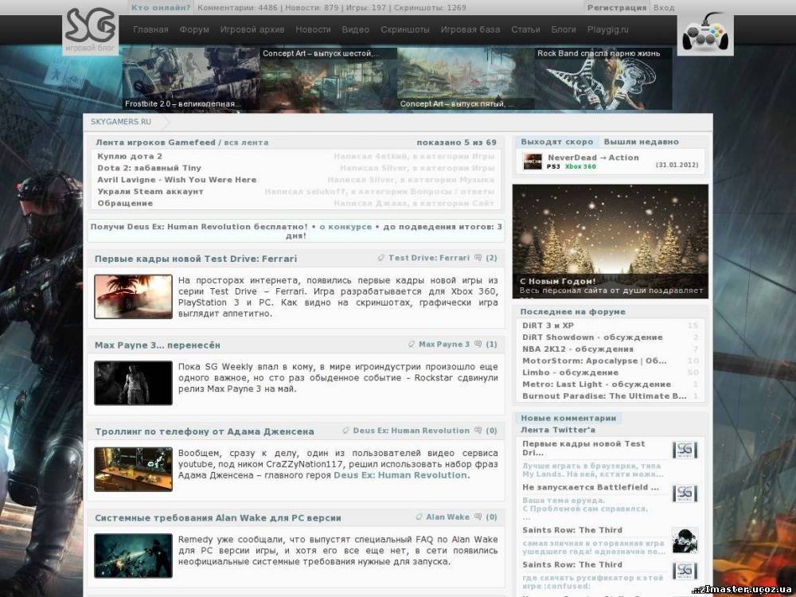Click the gamepad controller icon in header
The width and height of the screenshot is (796, 597).
(705, 33)
